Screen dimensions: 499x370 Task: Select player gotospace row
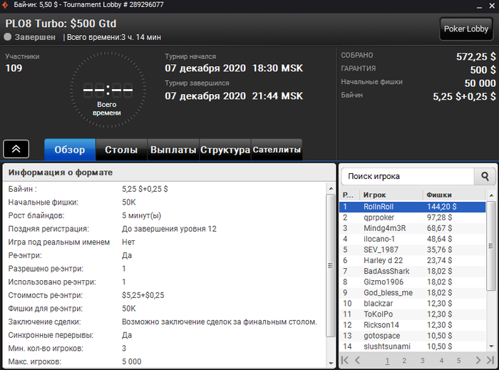(x=413, y=336)
